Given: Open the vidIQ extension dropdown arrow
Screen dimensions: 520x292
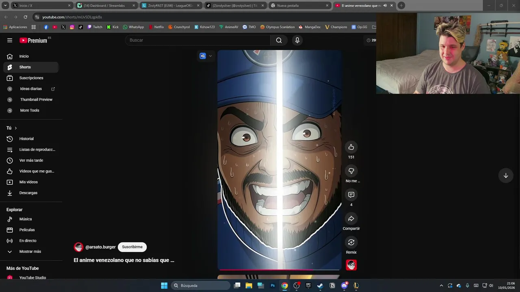Looking at the screenshot, I should (x=210, y=56).
